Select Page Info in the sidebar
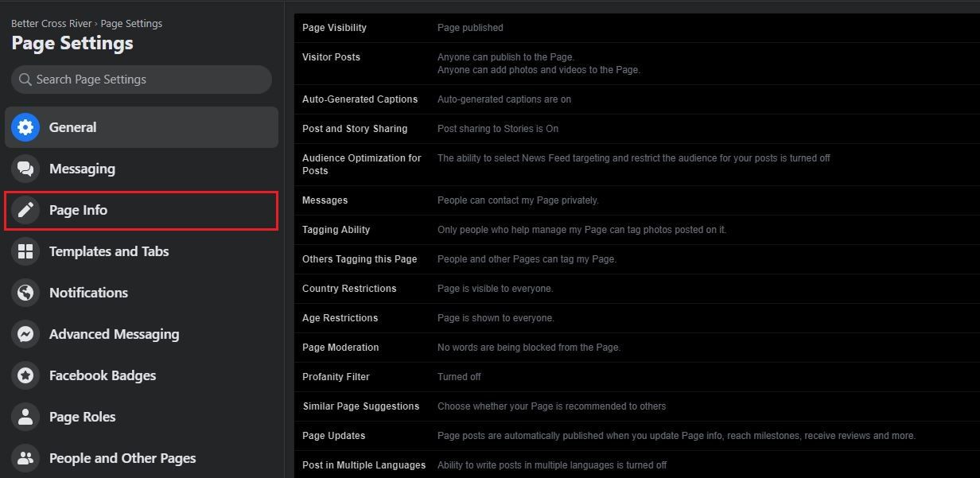The width and height of the screenshot is (980, 478). 142,210
